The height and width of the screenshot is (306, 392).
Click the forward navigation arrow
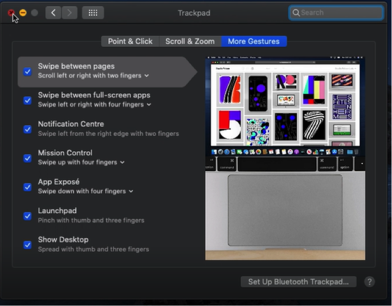(69, 13)
